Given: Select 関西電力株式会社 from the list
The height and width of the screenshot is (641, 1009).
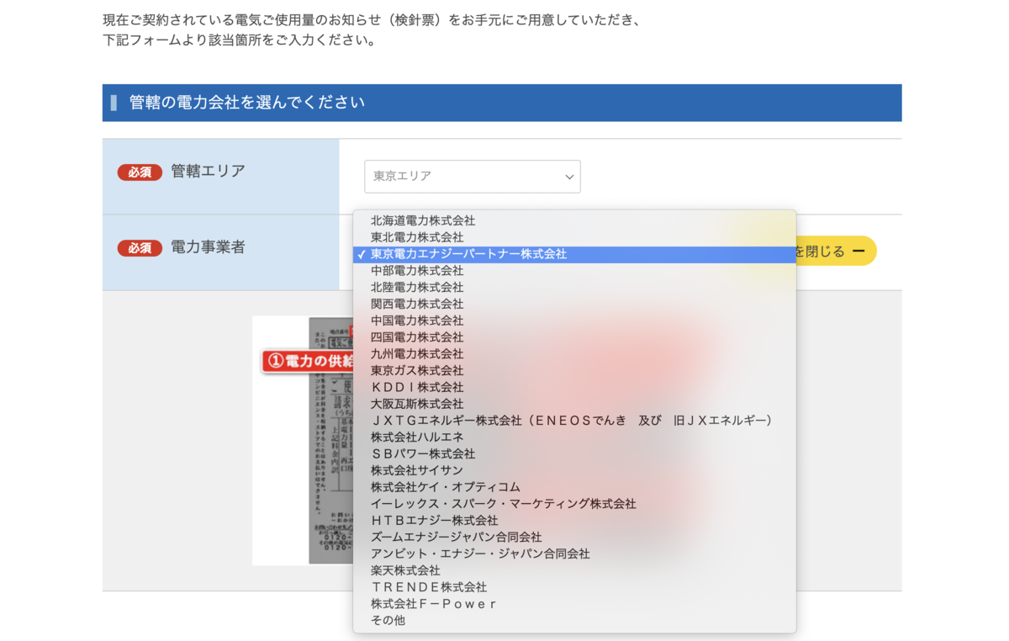Looking at the screenshot, I should coord(574,305).
